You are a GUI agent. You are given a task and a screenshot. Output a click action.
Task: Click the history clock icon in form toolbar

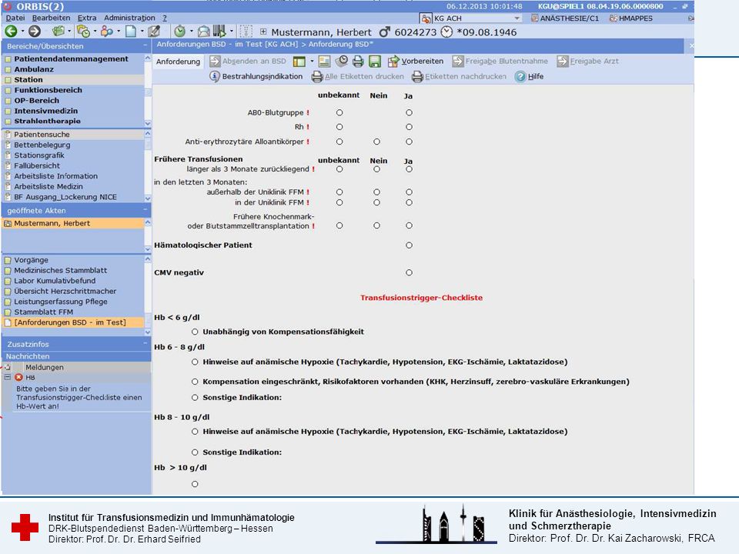[x=342, y=61]
